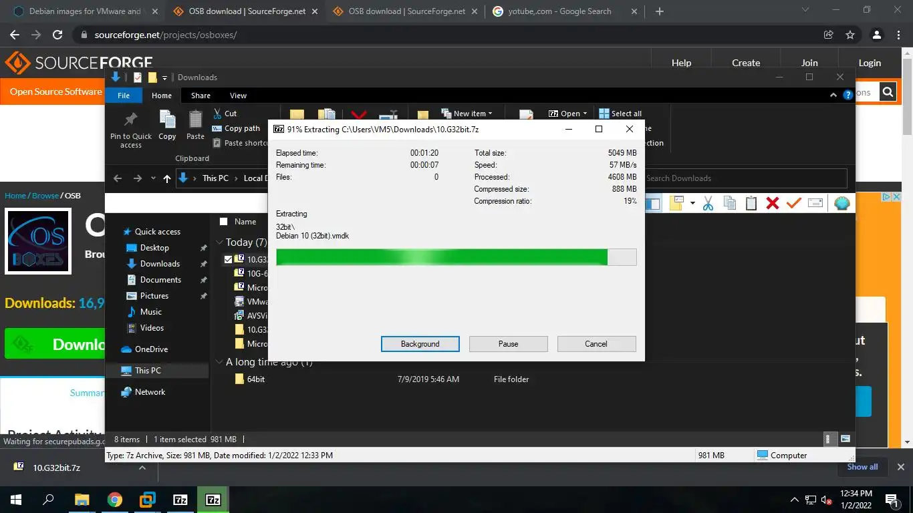The height and width of the screenshot is (513, 913).
Task: Click the large Copy ribbon button
Action: pos(167,126)
